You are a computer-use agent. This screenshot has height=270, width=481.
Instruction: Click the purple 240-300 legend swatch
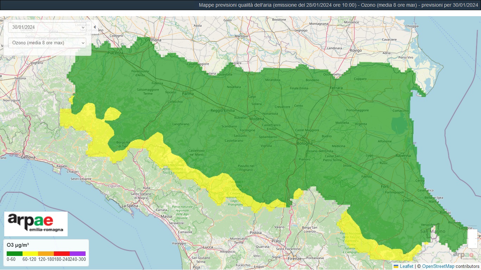(77, 253)
